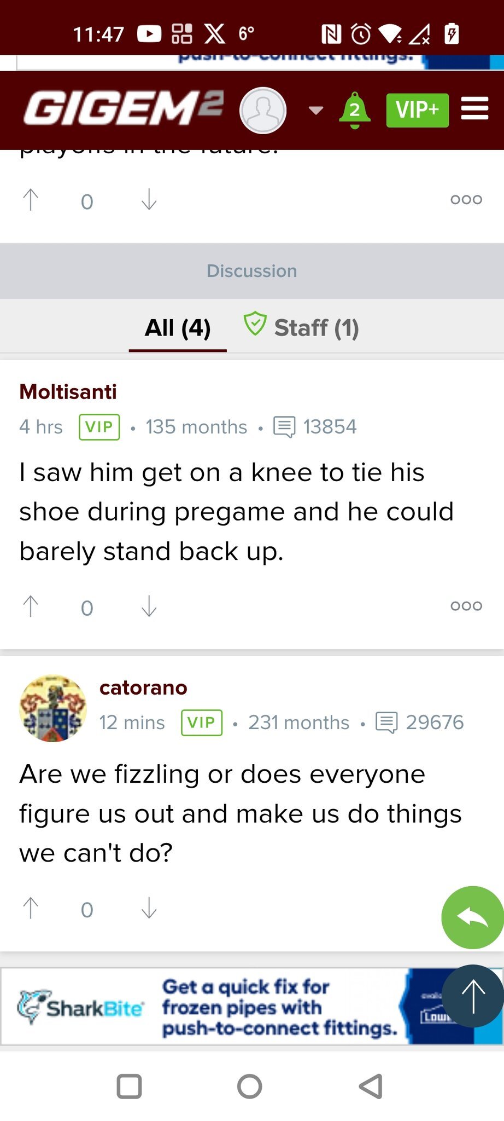Open more options on the top post
504x1121 pixels.
click(466, 200)
